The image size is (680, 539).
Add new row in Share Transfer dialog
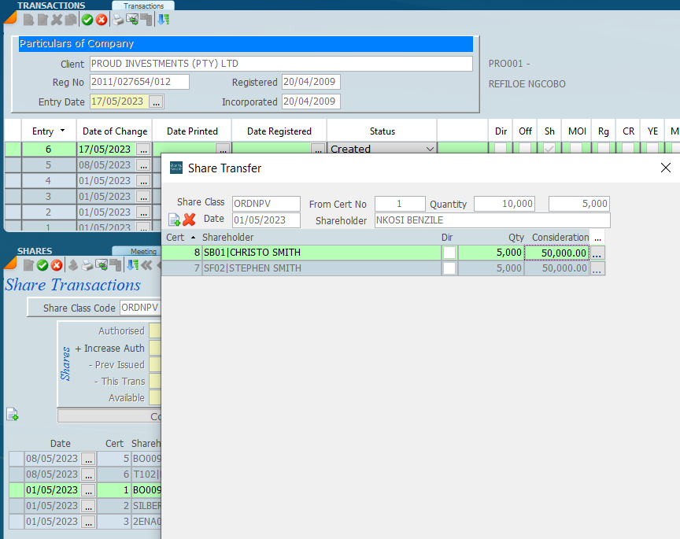pyautogui.click(x=175, y=220)
